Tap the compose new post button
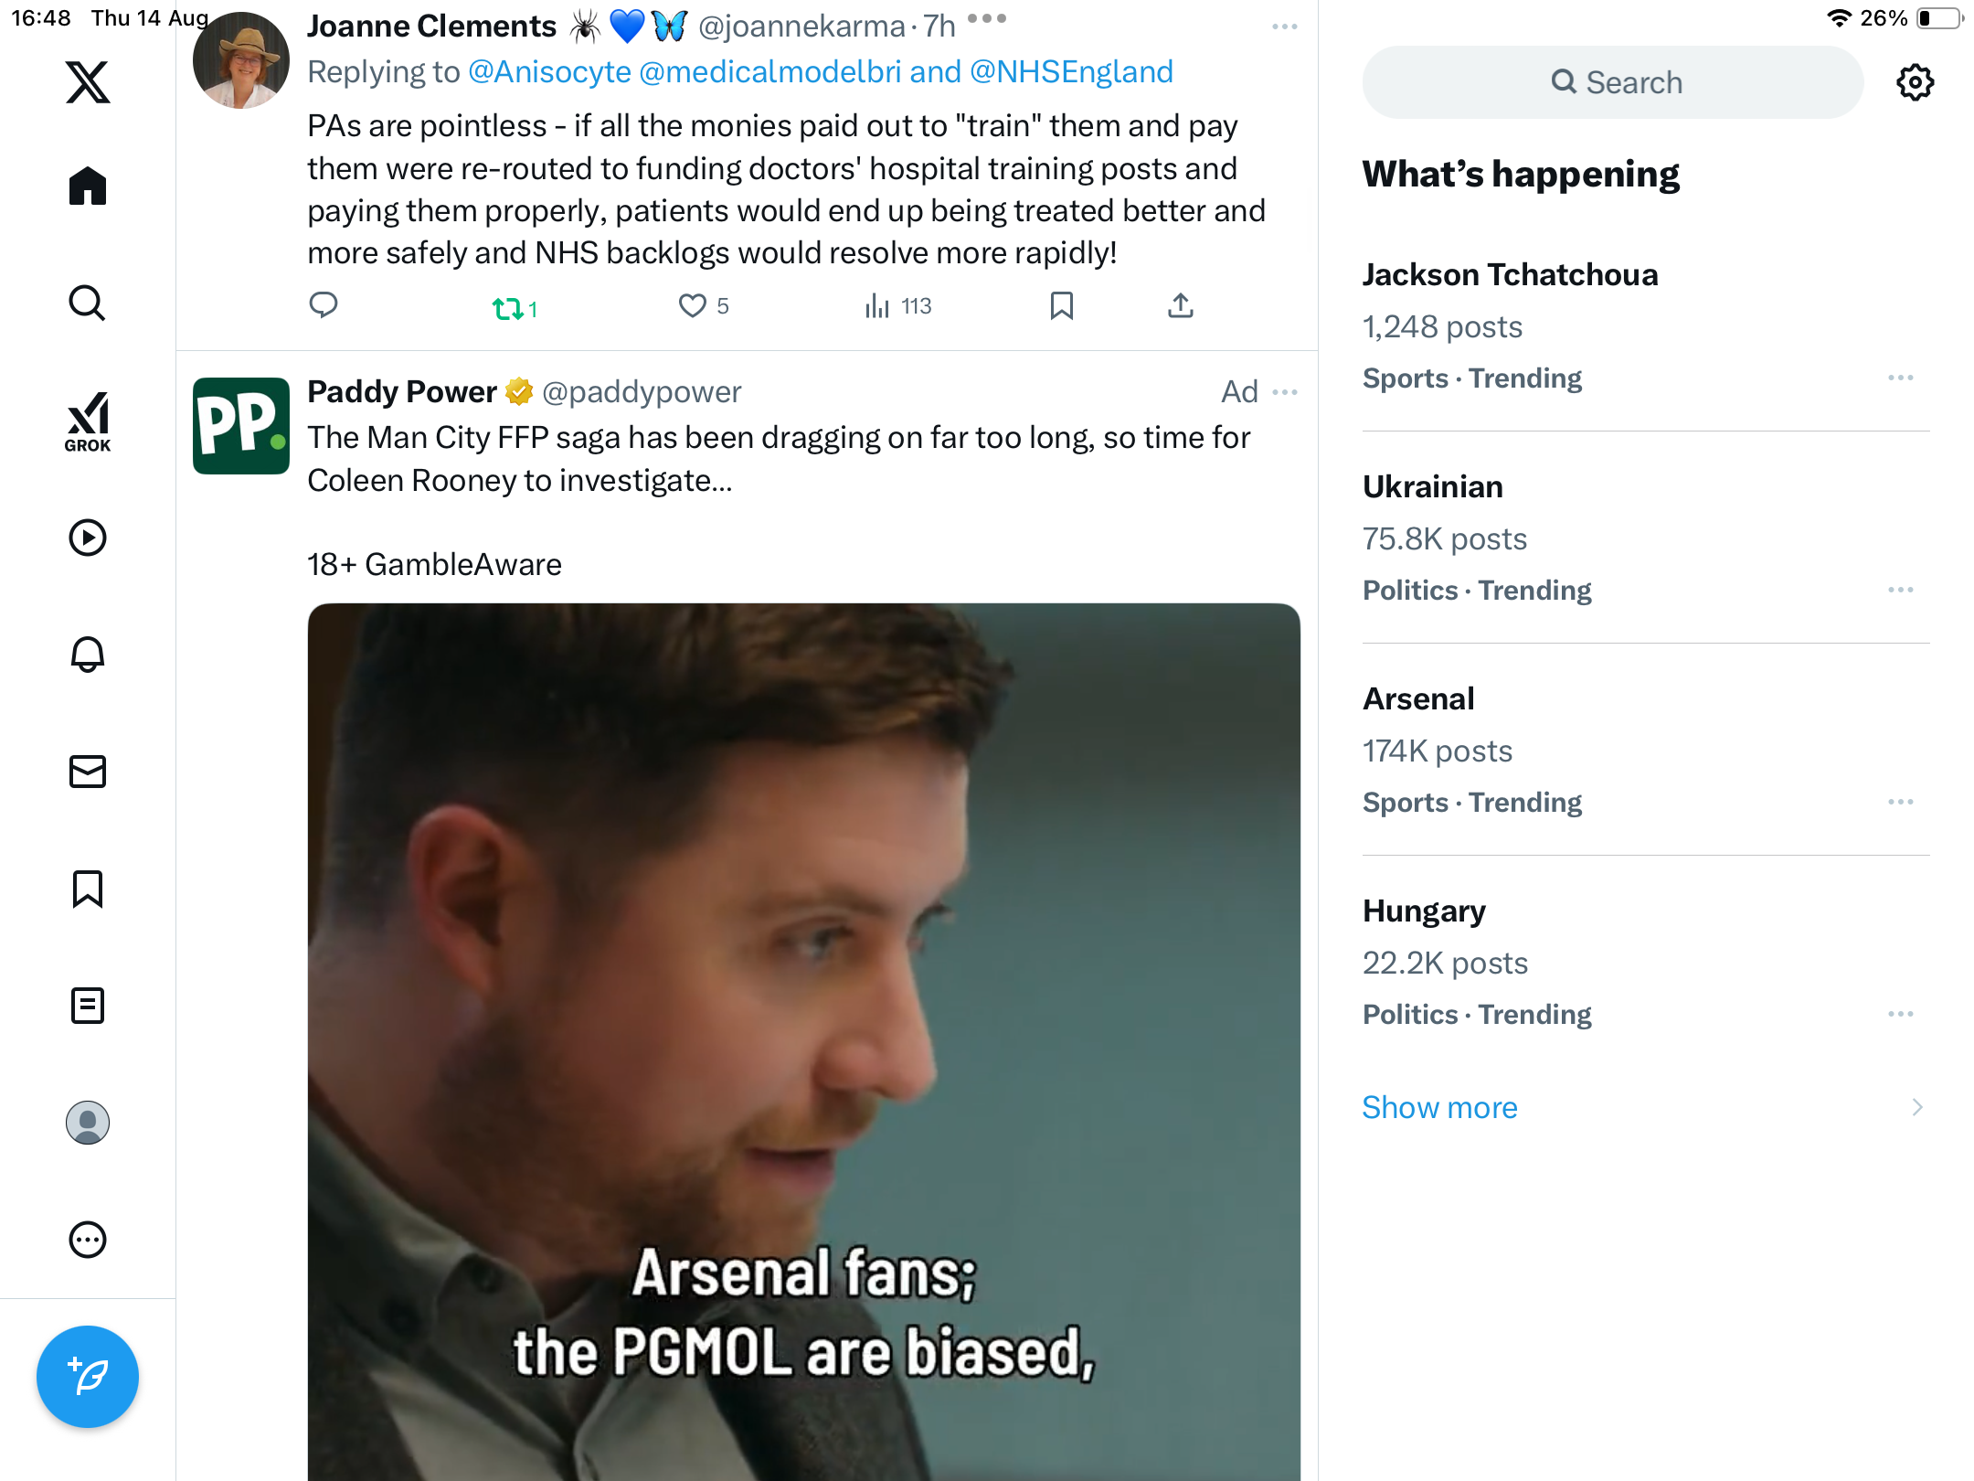 pyautogui.click(x=88, y=1376)
